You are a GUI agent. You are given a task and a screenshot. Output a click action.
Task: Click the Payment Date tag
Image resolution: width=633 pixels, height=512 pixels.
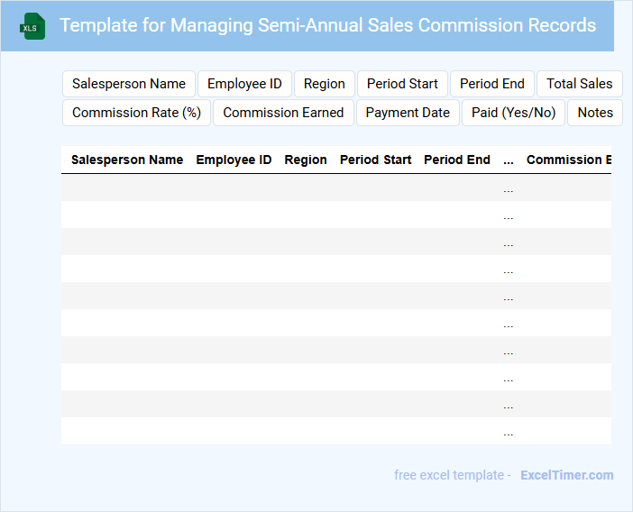coord(408,113)
